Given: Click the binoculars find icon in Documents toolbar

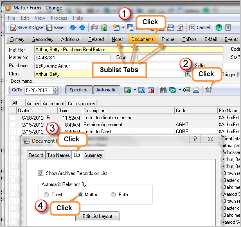Looking at the screenshot, I should (x=163, y=90).
